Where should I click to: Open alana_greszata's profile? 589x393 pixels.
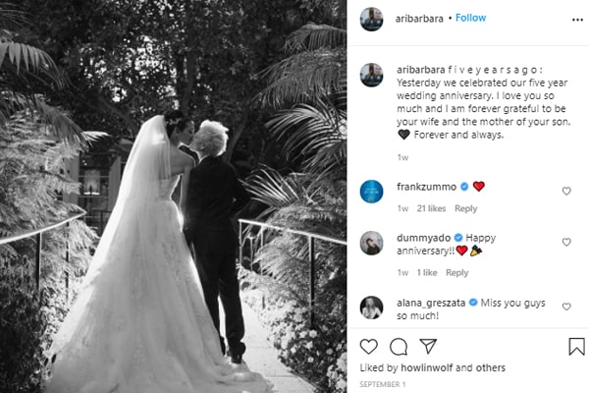pyautogui.click(x=431, y=303)
